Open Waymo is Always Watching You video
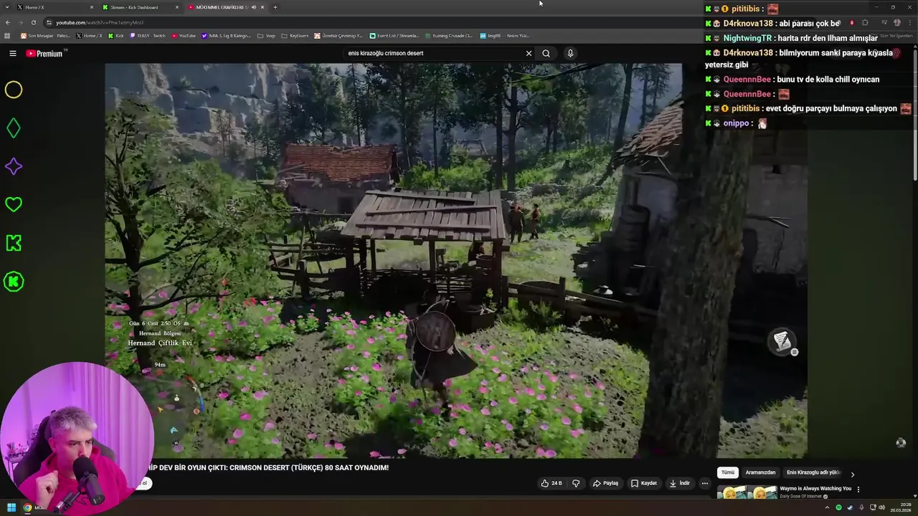This screenshot has height=516, width=918. pyautogui.click(x=815, y=489)
